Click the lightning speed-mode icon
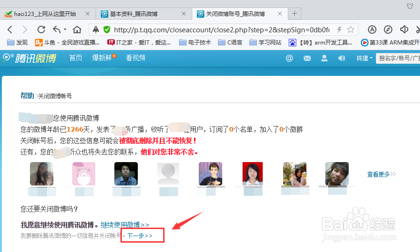The width and height of the screenshot is (420, 252). click(x=339, y=30)
